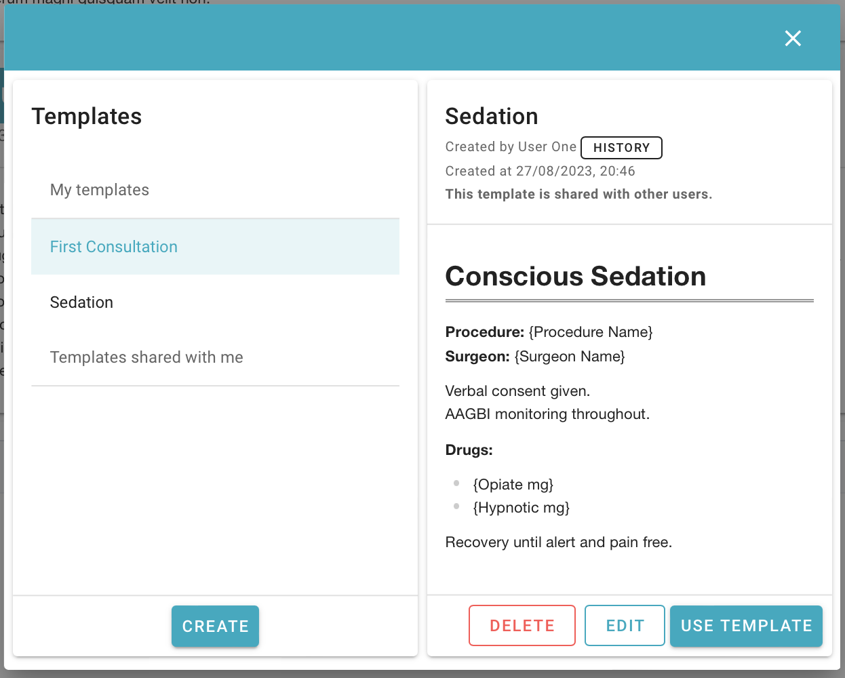
Task: Close the Templates dialog
Action: pos(792,39)
